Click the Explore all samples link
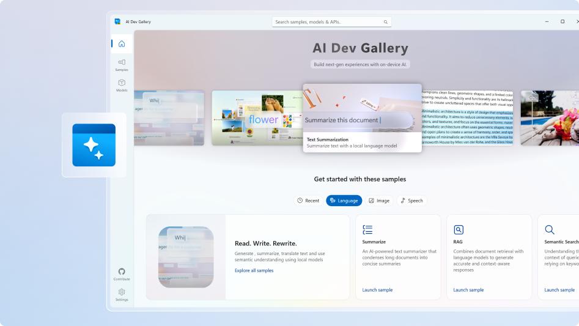Screen dimensions: 579x326 pos(254,270)
